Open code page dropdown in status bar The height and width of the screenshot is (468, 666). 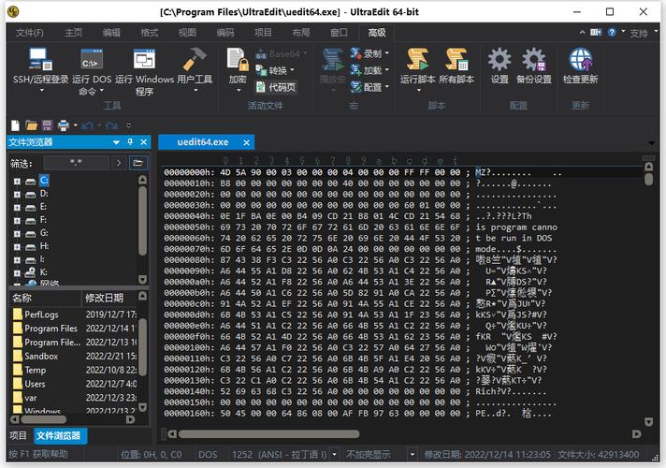[334, 454]
